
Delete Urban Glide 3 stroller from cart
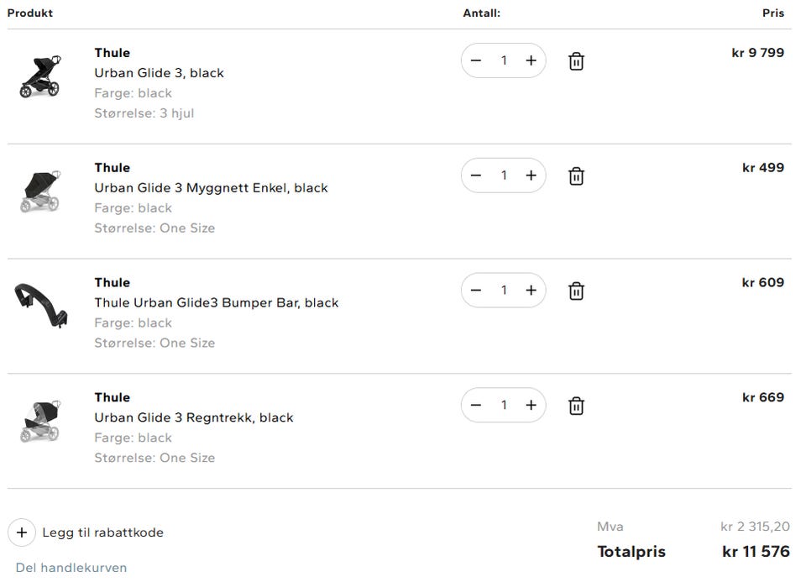pos(576,61)
